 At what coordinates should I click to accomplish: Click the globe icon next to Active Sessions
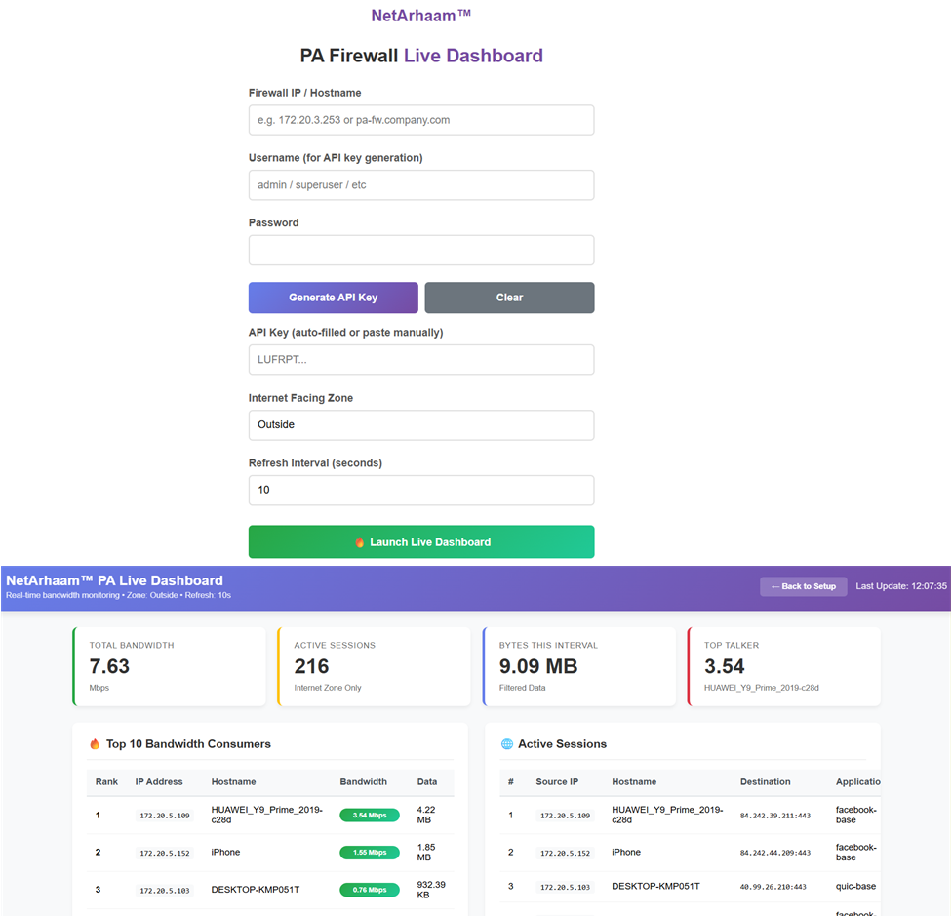click(x=507, y=743)
